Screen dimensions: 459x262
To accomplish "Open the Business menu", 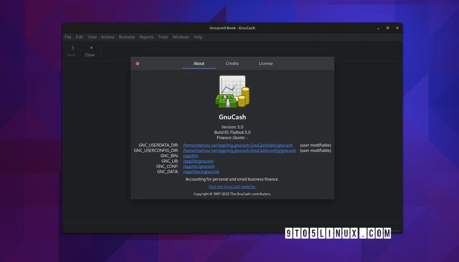I will click(127, 37).
